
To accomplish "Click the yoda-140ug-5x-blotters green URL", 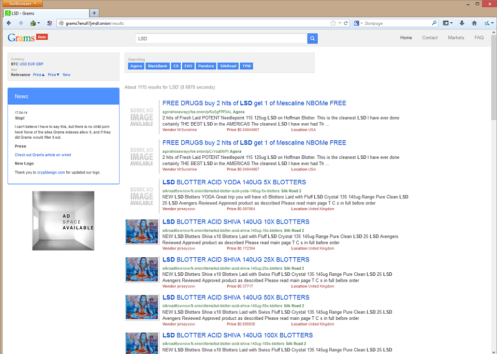I will click(x=221, y=191).
